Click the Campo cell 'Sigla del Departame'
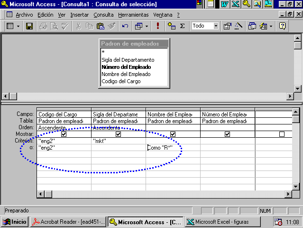 (118, 114)
